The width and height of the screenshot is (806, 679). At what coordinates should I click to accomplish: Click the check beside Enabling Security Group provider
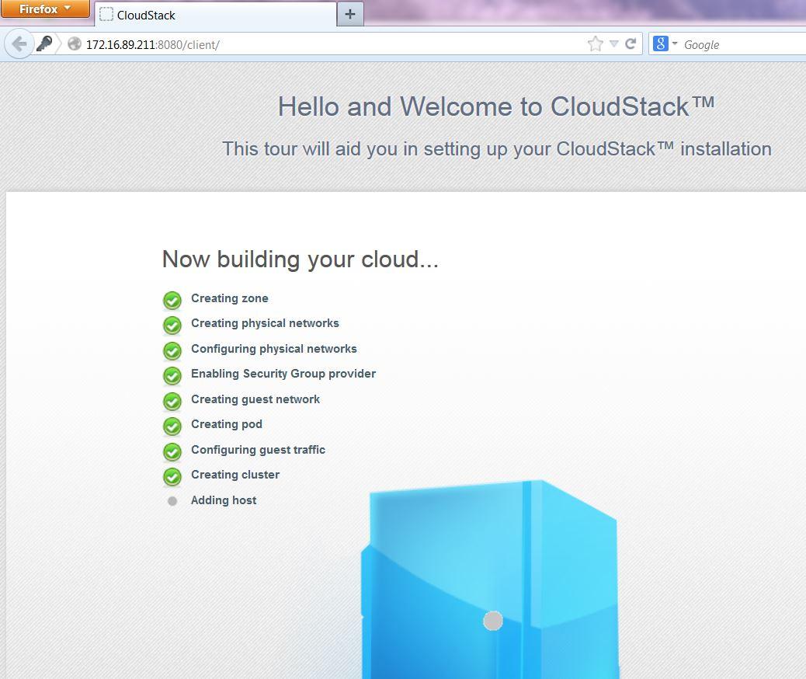pyautogui.click(x=172, y=376)
